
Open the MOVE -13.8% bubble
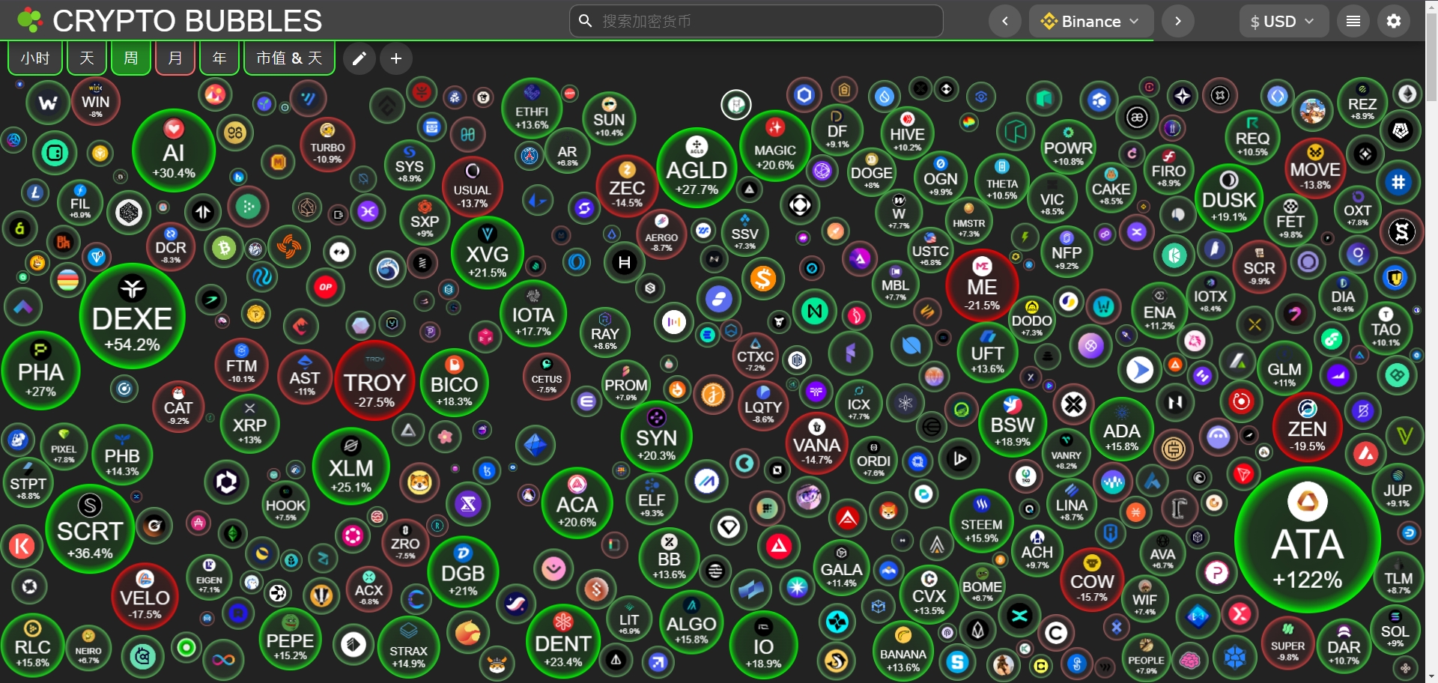click(1315, 167)
